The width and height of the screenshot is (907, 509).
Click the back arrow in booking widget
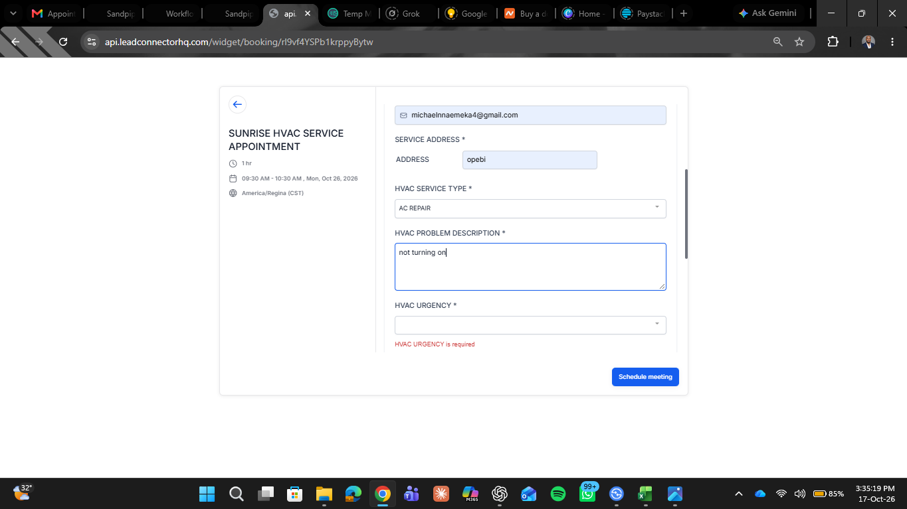pos(237,104)
